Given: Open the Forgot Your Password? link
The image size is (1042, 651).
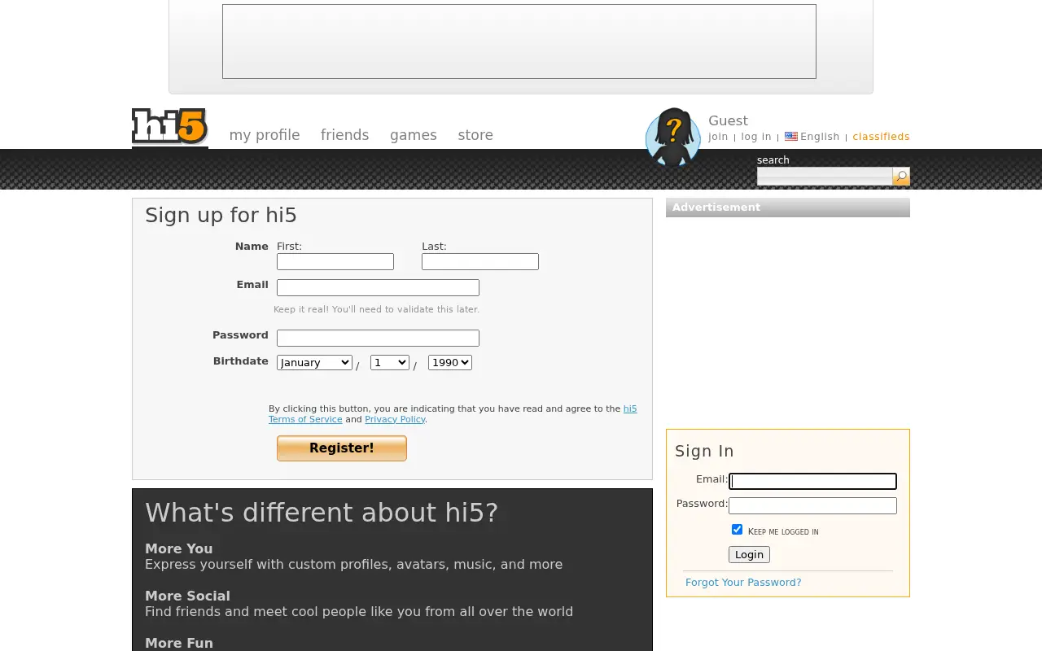Looking at the screenshot, I should 743,583.
